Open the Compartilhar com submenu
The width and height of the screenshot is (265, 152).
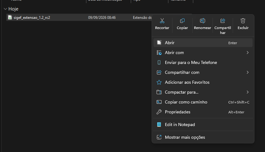(203, 73)
